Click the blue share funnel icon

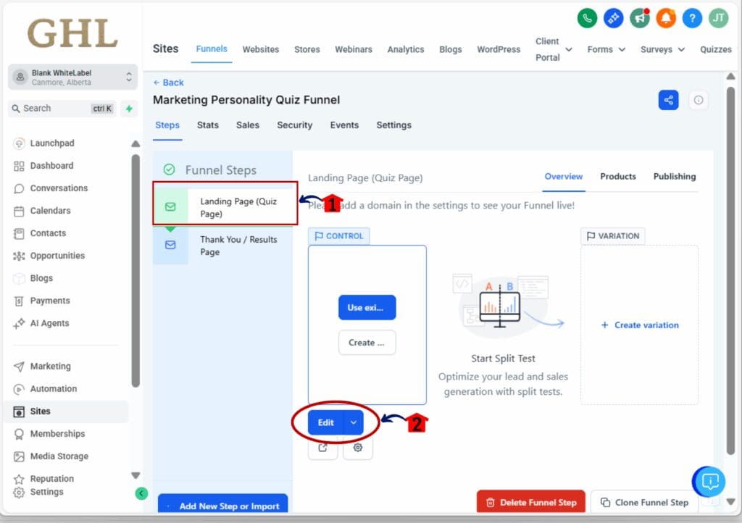(668, 100)
